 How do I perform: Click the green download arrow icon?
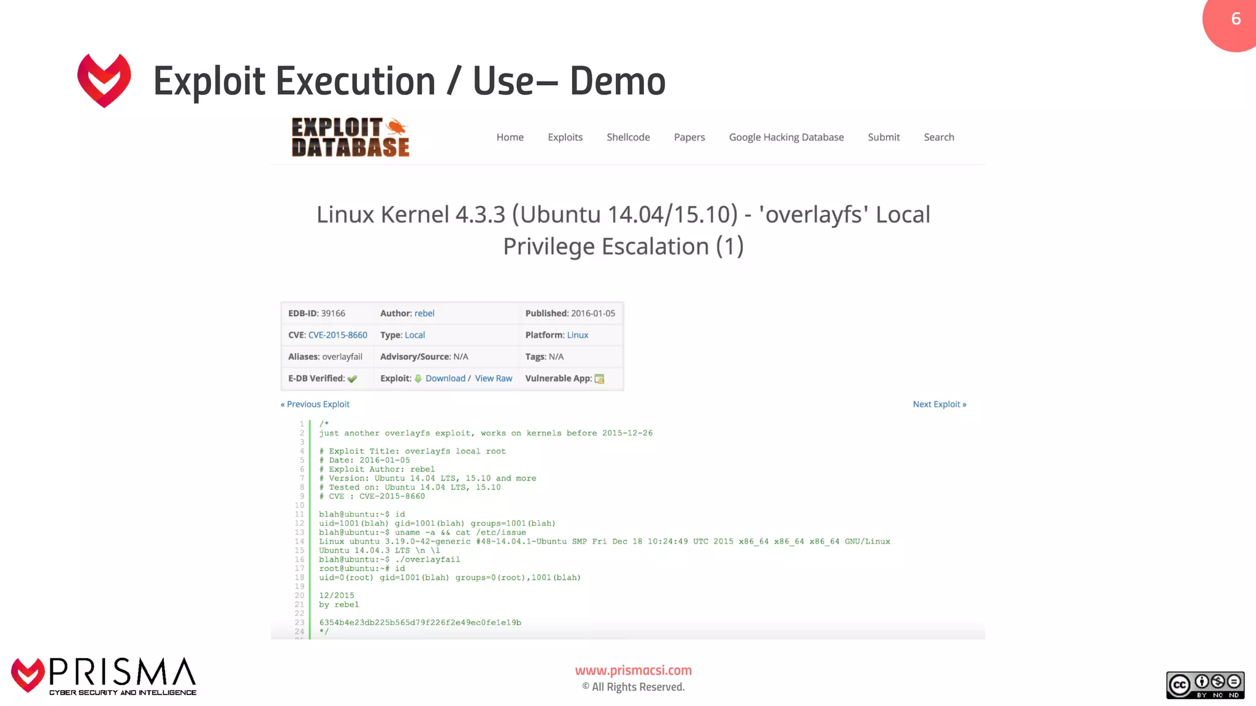coord(418,379)
